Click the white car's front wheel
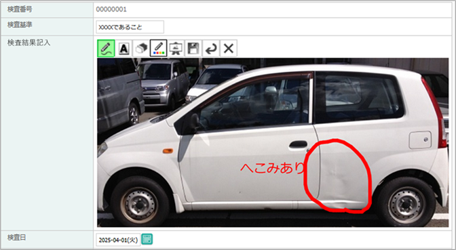The height and width of the screenshot is (250, 456). 140,202
